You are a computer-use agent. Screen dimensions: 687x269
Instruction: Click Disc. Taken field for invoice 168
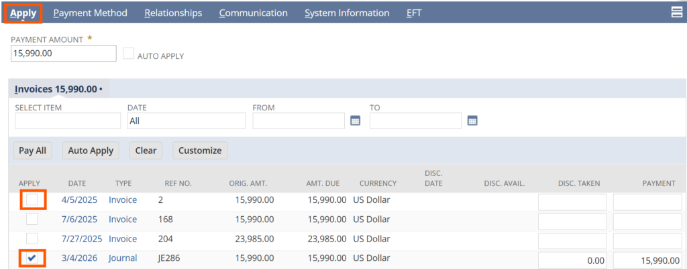572,221
